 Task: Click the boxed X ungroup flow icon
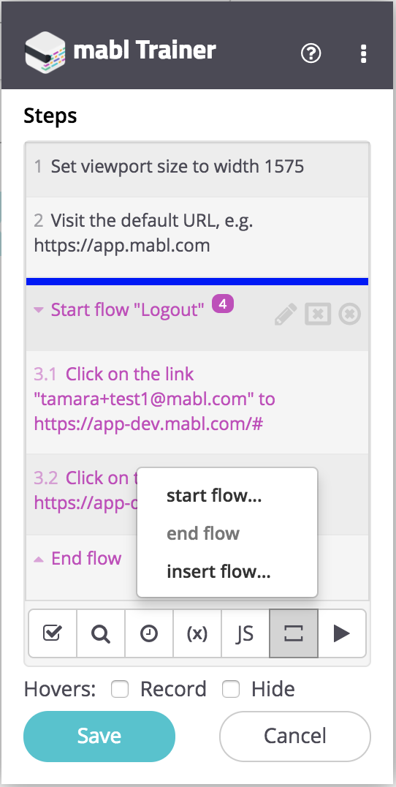coord(318,315)
